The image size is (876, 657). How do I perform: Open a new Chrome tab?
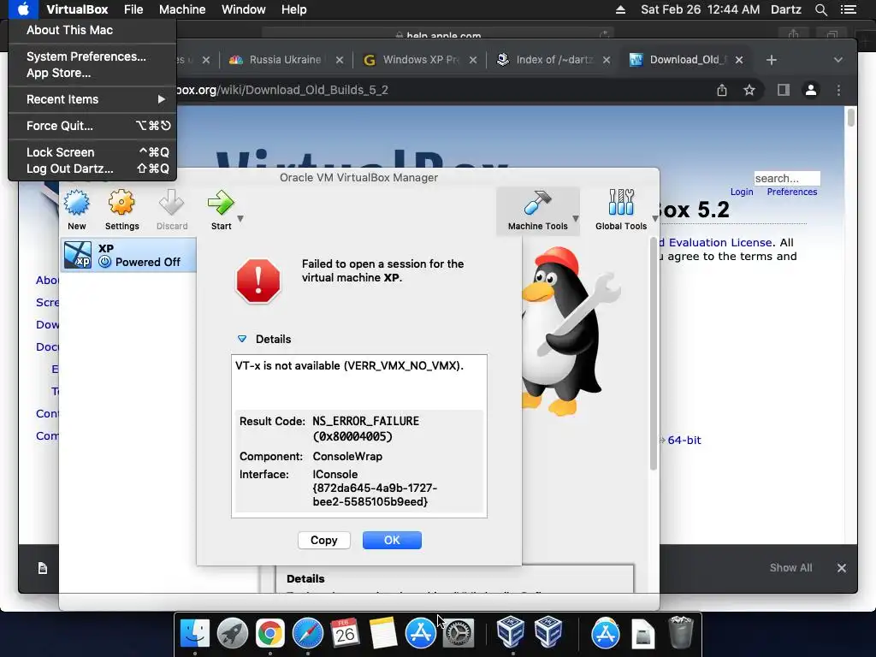(772, 60)
